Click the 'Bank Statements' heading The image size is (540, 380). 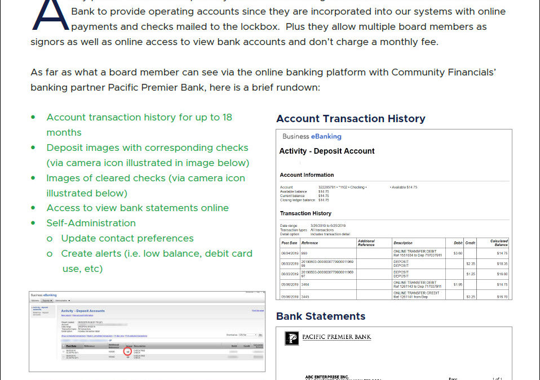(321, 316)
